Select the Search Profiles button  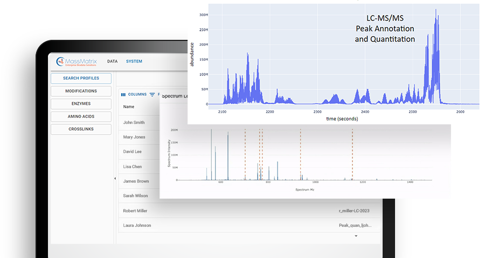81,78
